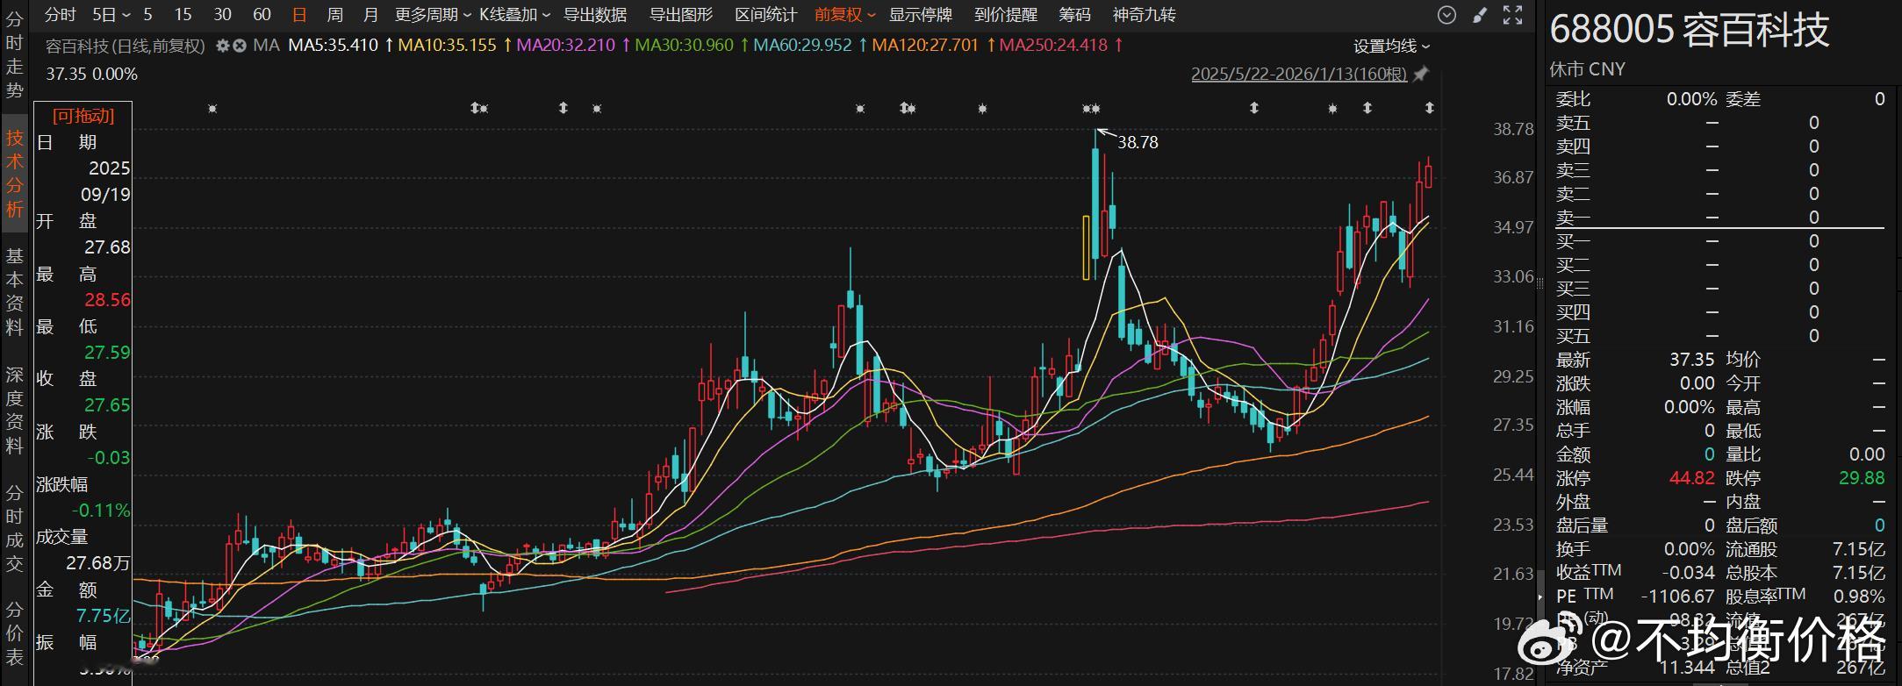Open the 分时成交 sidebar tab
The image size is (1902, 686).
tap(15, 528)
